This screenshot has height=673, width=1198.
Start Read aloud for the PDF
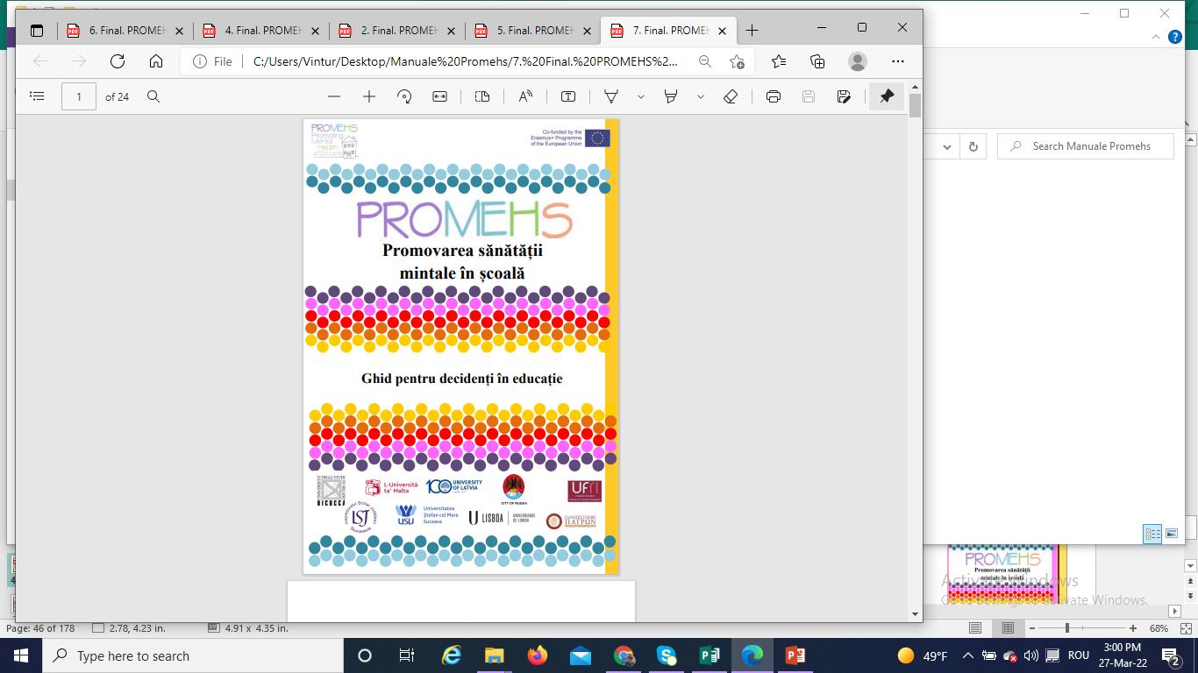[525, 96]
